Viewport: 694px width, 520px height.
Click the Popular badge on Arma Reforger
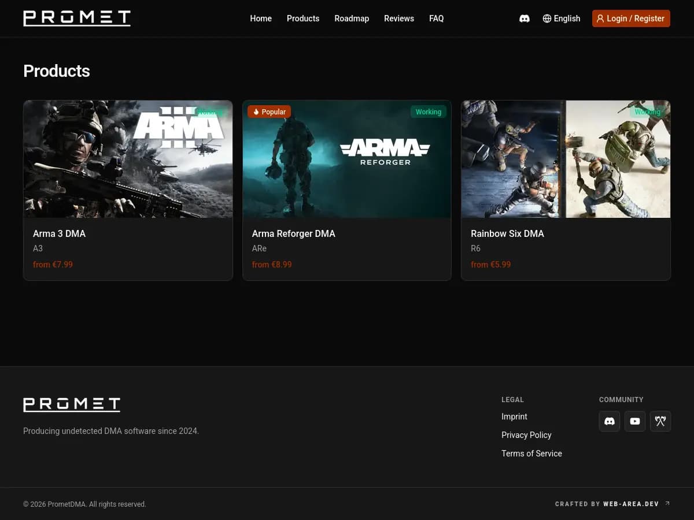tap(269, 112)
